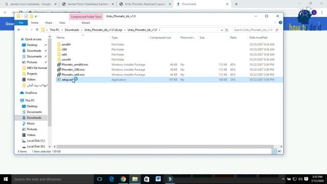Select Compressed Folder Tools contextual tab
327x184 pixels.
point(86,17)
